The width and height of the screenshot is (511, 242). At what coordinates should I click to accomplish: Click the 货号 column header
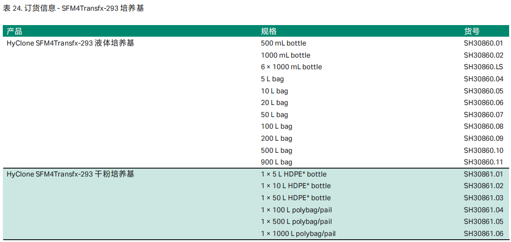coord(471,31)
